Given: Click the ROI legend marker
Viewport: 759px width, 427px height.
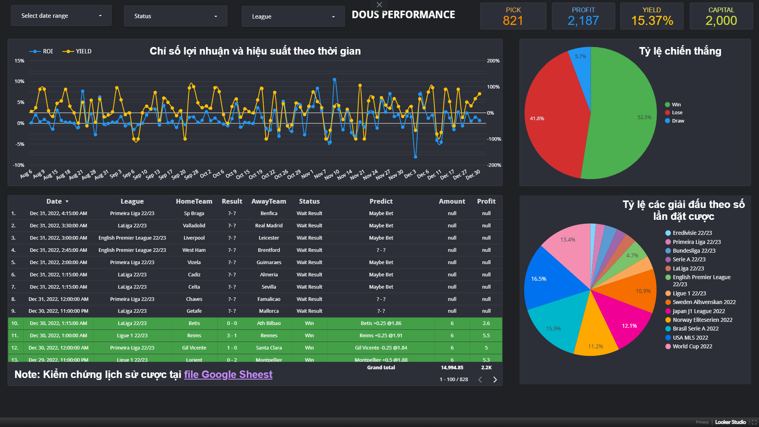Looking at the screenshot, I should [x=35, y=51].
